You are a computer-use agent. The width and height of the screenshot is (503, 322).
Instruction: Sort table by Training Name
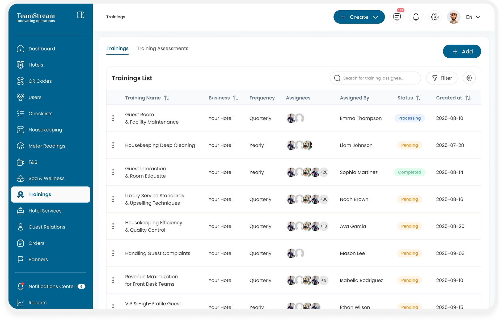tap(167, 98)
